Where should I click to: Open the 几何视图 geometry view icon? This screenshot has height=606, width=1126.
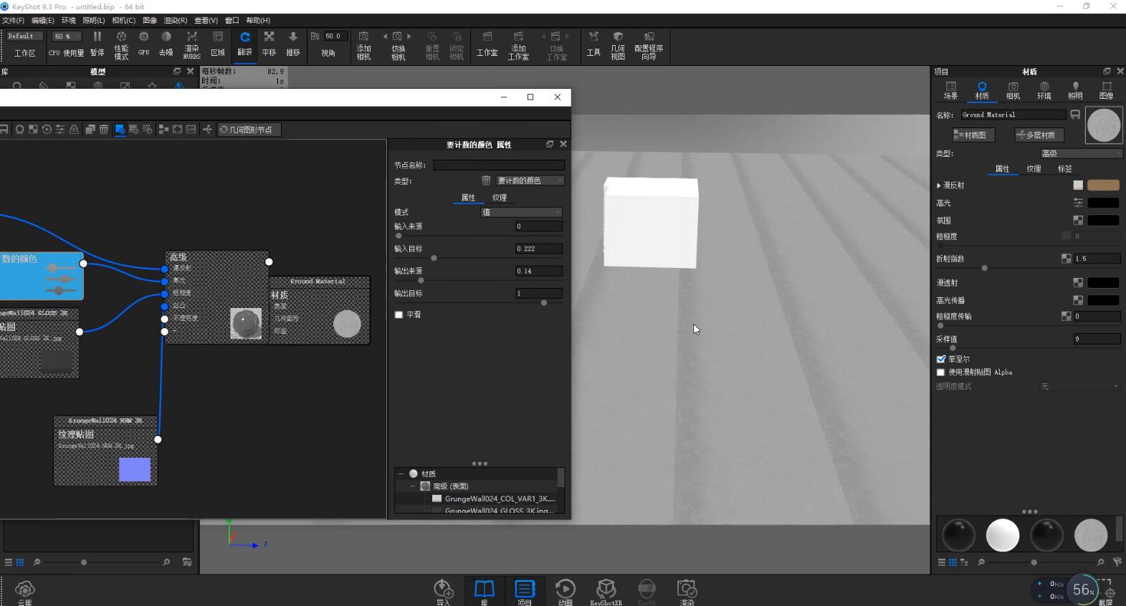618,37
